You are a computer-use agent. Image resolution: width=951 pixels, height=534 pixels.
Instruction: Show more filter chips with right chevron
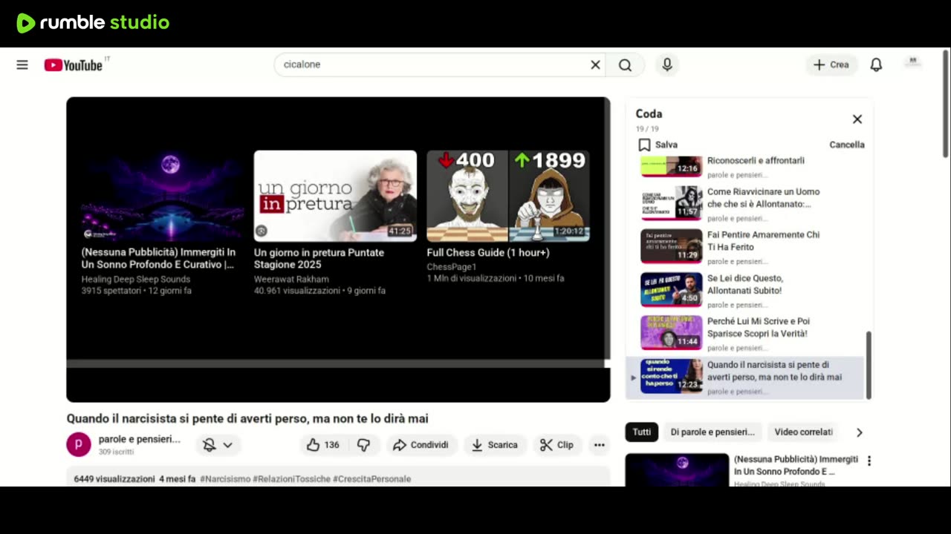860,432
